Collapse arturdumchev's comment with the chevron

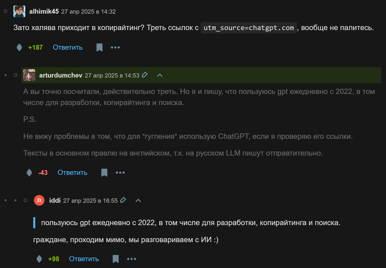[159, 75]
